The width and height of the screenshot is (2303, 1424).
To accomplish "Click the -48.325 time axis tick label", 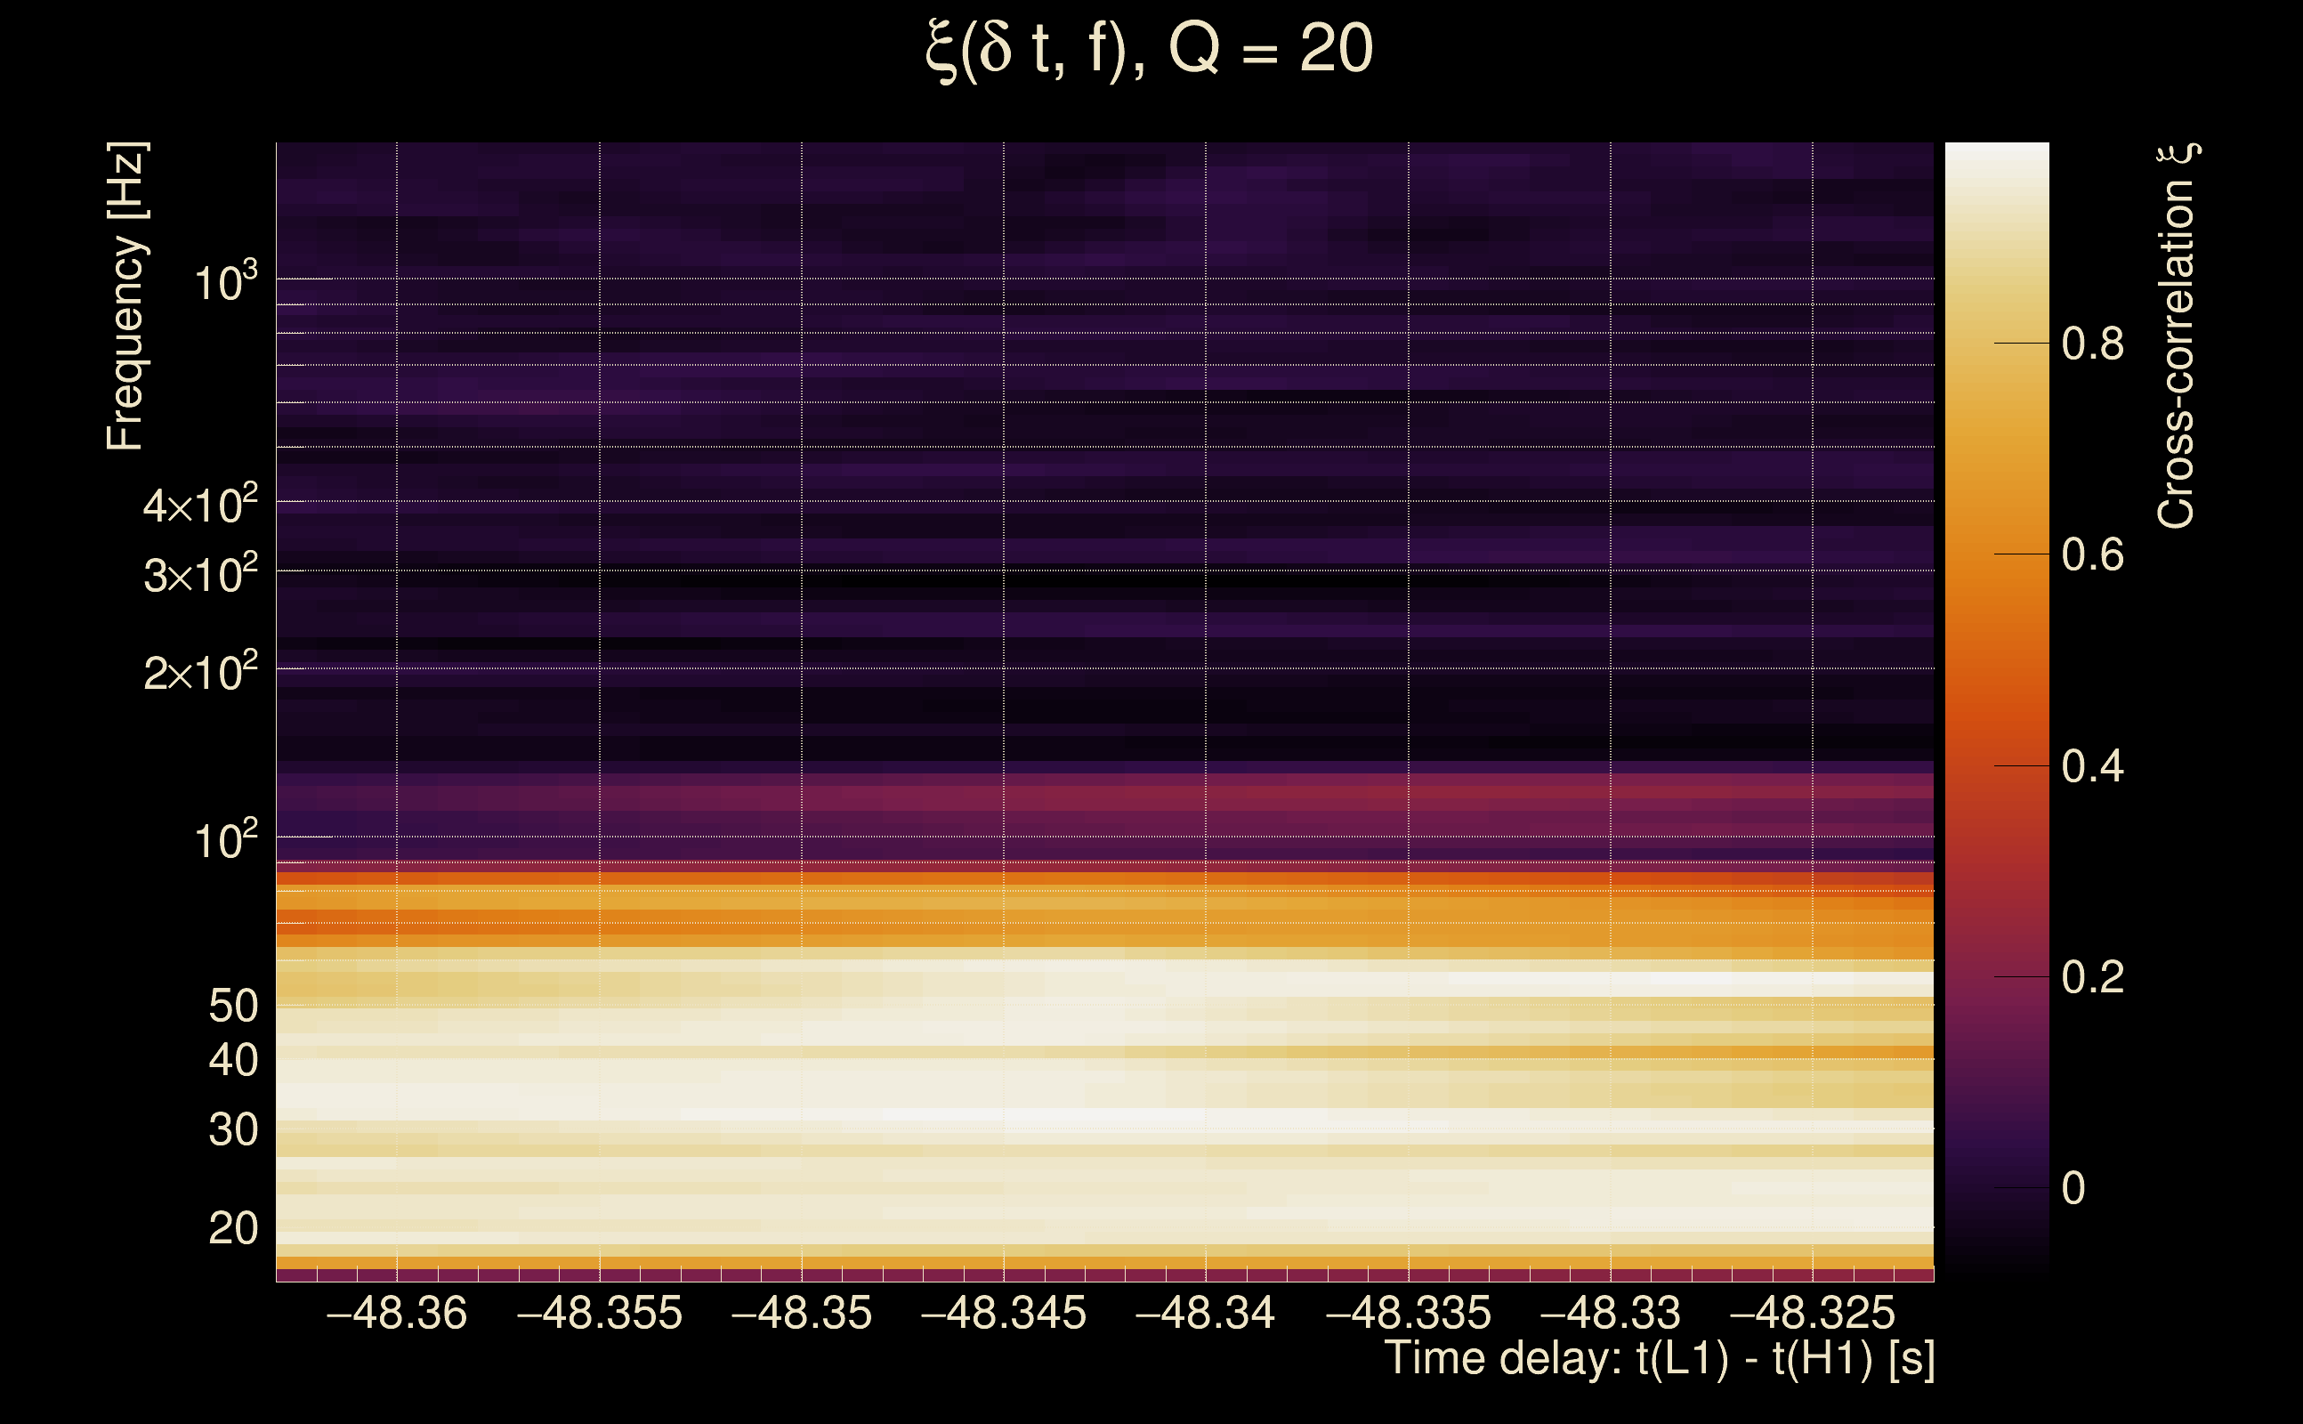I will tap(1813, 1314).
